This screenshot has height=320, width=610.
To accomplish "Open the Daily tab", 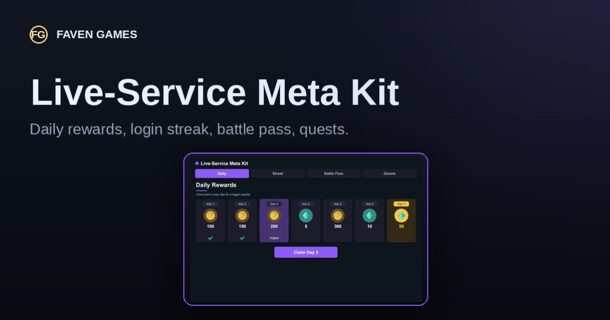I will [x=222, y=174].
